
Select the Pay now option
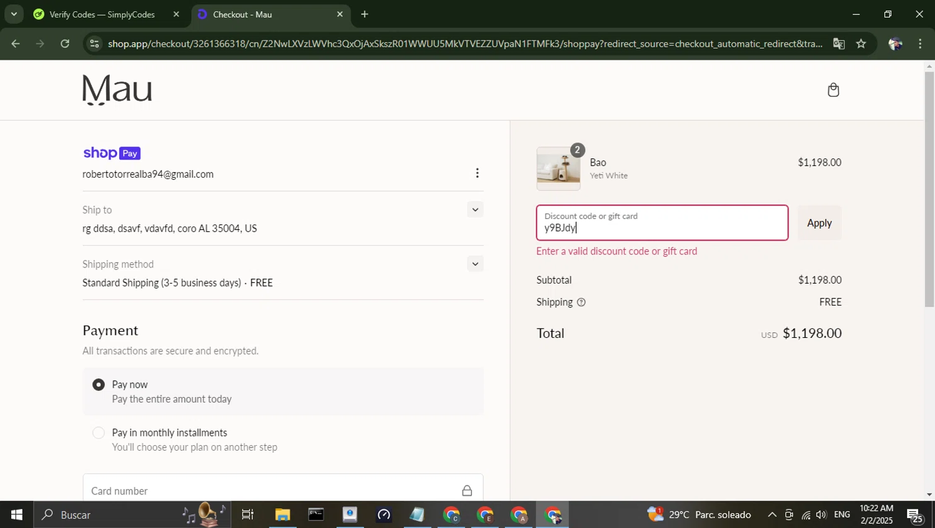tap(98, 385)
